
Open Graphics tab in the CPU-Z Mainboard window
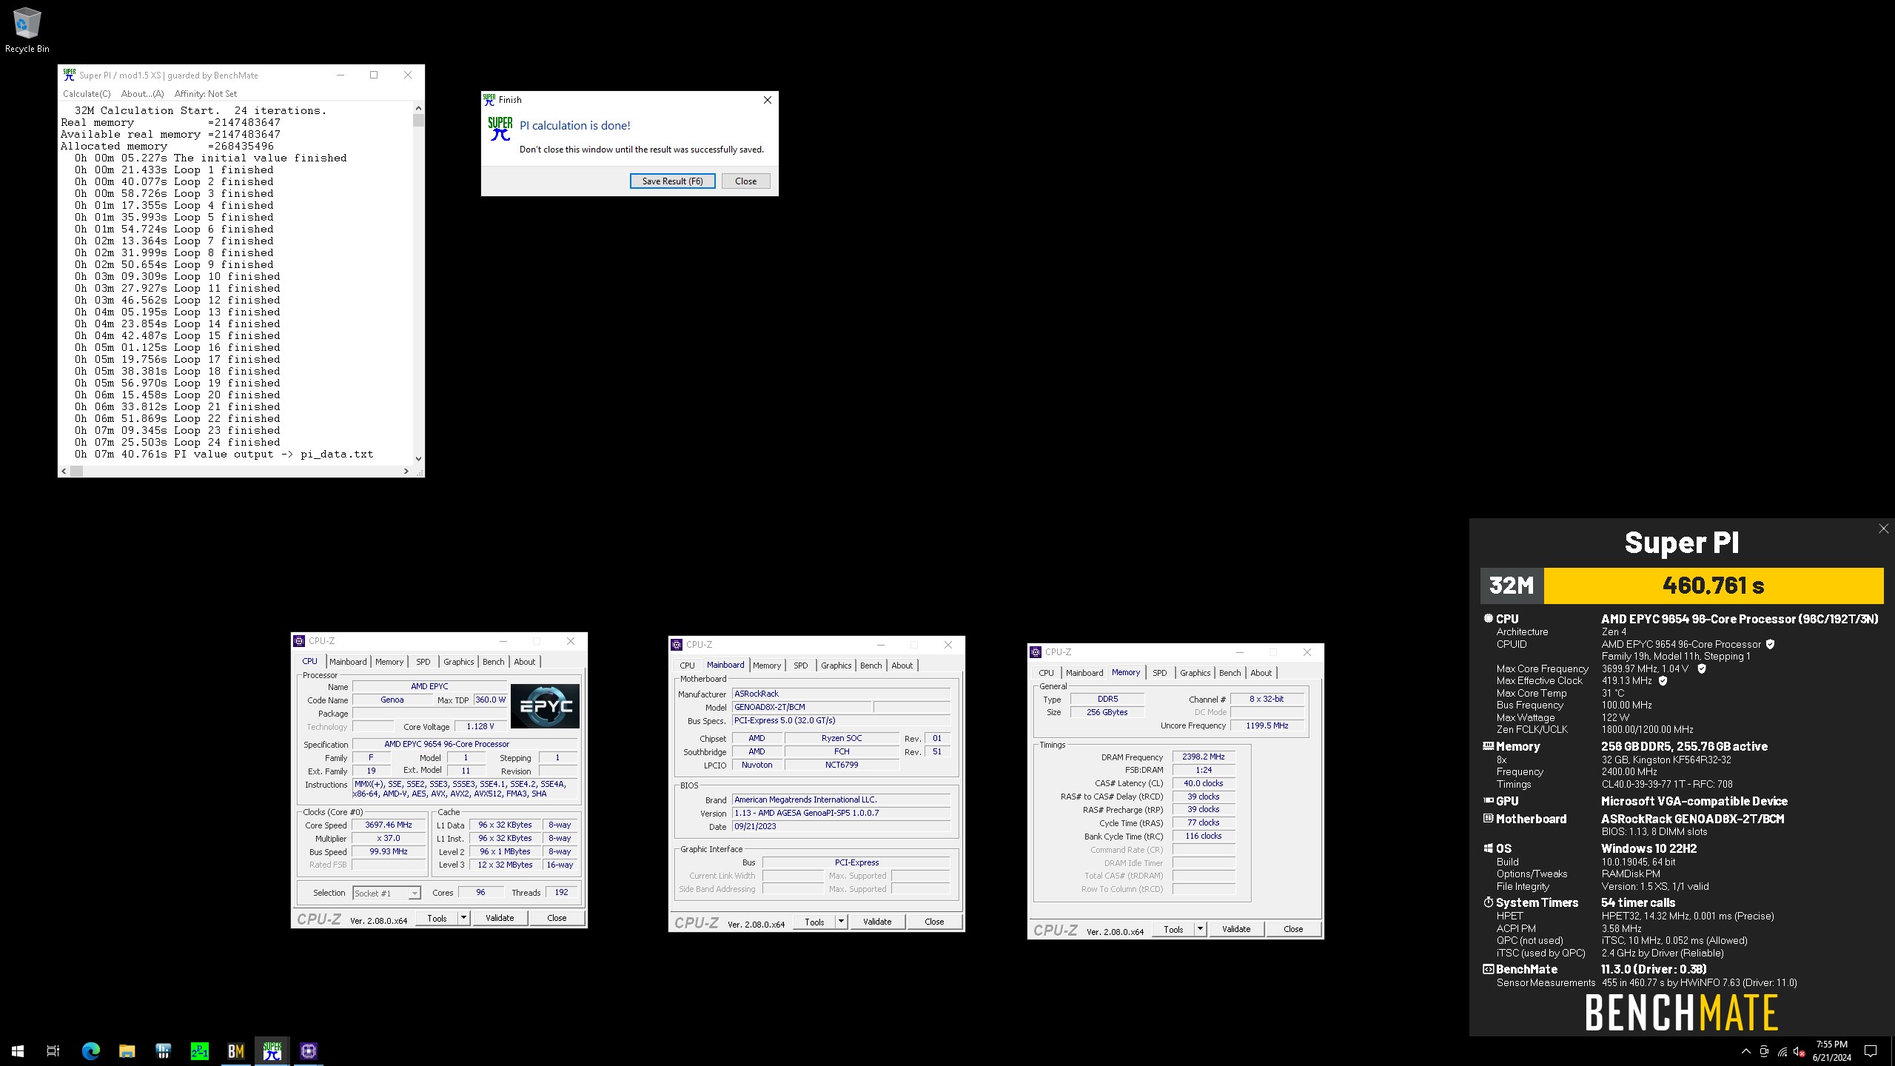pyautogui.click(x=836, y=666)
